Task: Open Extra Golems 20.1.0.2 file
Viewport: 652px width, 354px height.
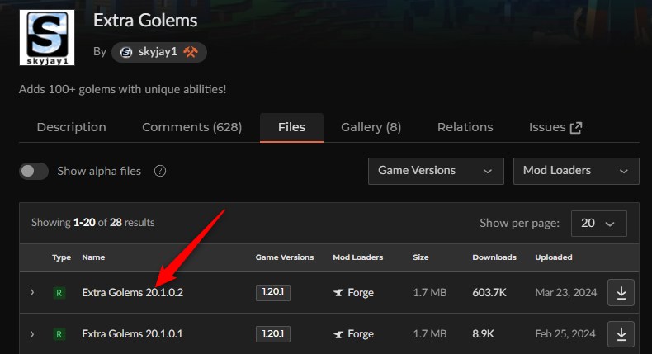Action: pos(132,292)
